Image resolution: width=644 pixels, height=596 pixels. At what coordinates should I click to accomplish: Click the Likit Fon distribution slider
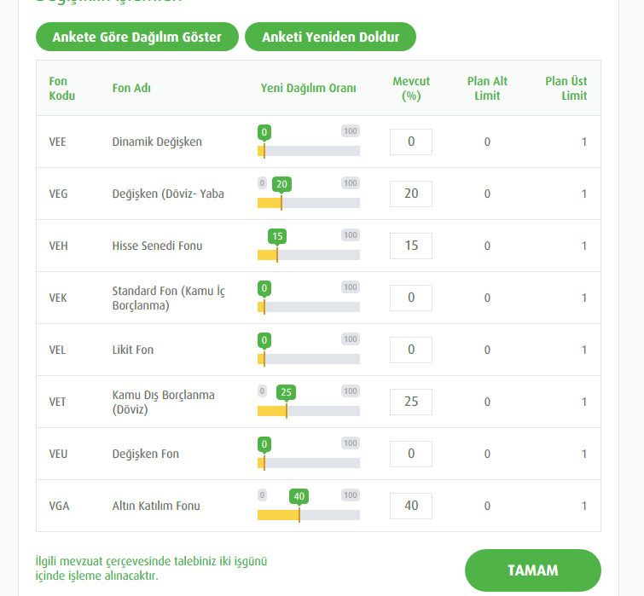[309, 359]
